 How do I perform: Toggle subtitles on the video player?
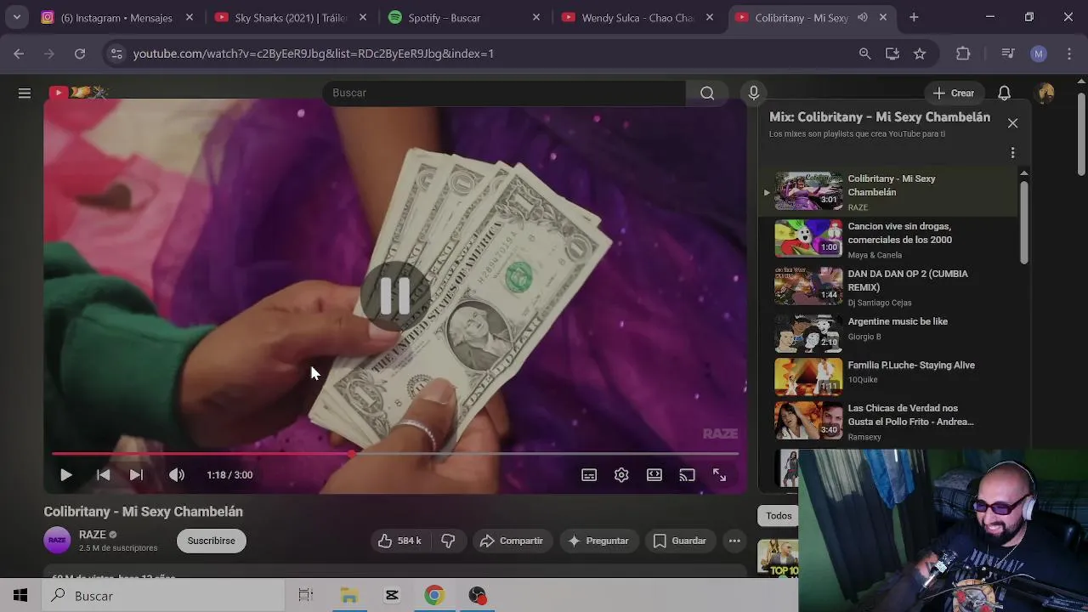click(589, 475)
